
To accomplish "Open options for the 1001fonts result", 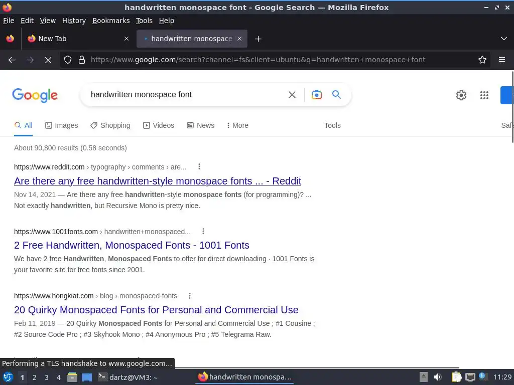I will (203, 231).
